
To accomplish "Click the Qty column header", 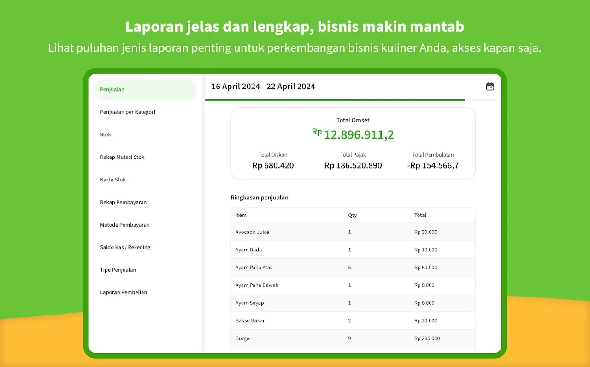I will 353,215.
